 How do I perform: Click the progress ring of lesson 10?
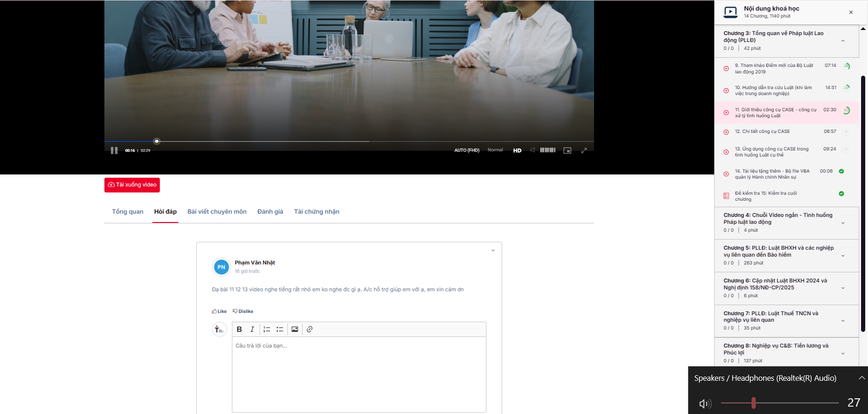coord(846,88)
